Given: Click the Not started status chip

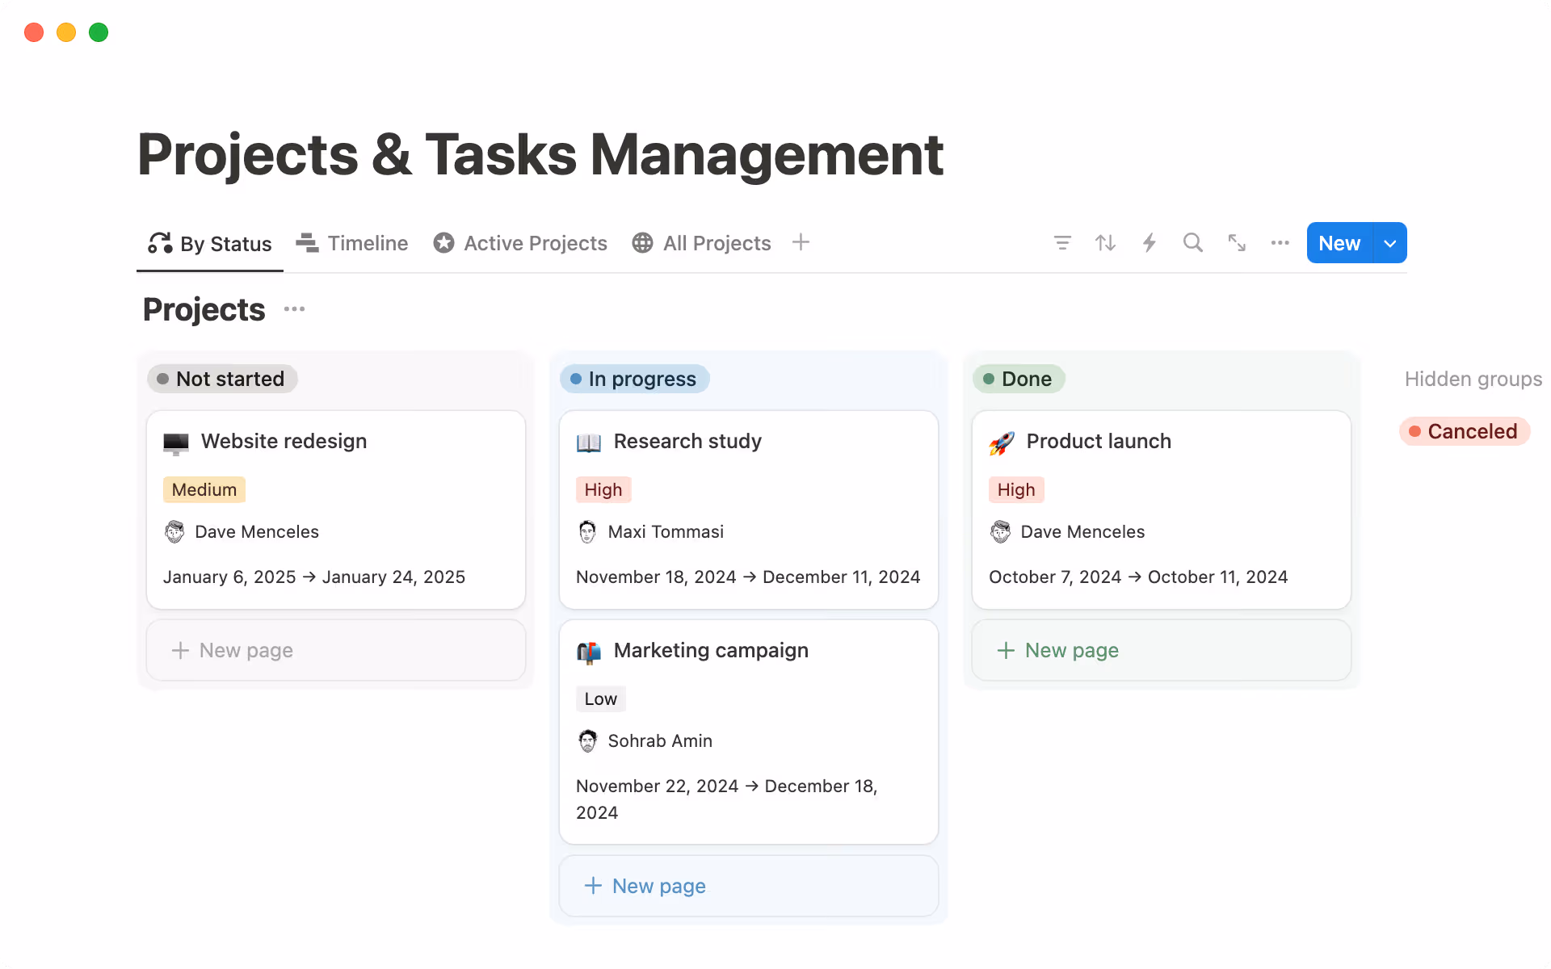Looking at the screenshot, I should click(222, 379).
